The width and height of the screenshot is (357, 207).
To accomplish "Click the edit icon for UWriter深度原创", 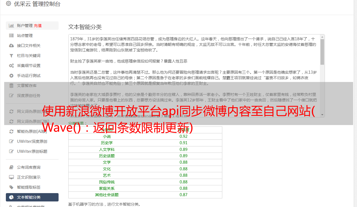I will [11, 141].
